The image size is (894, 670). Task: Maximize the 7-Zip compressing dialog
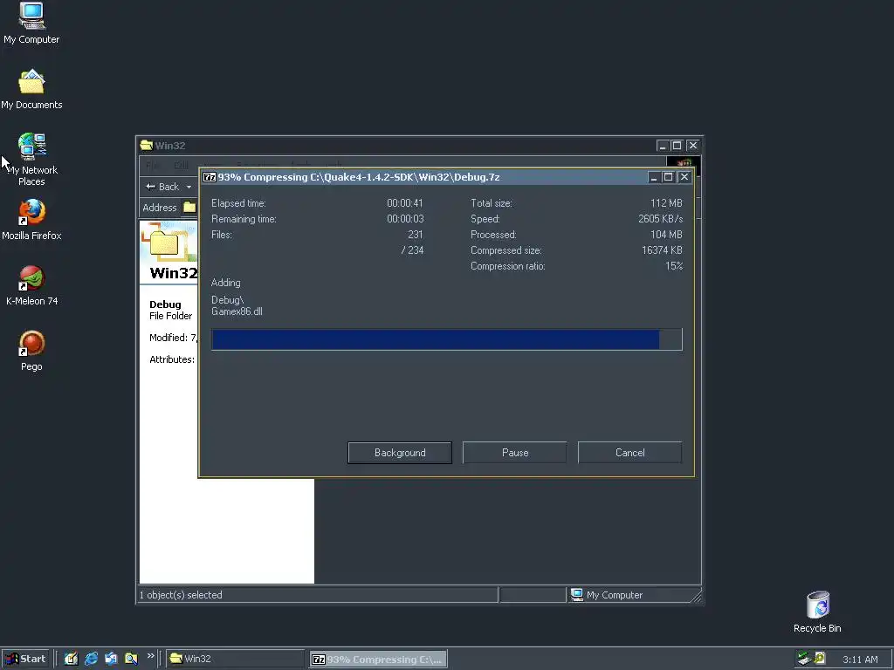click(669, 177)
